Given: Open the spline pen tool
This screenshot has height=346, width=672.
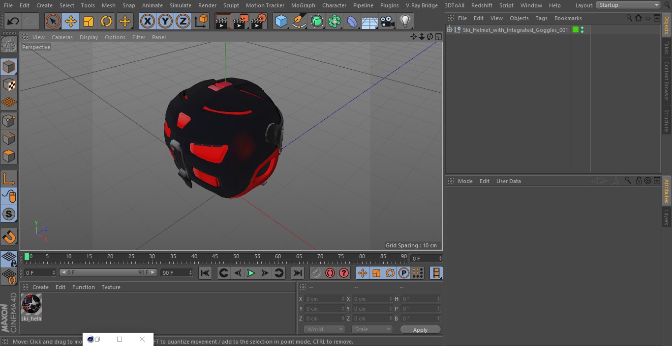Looking at the screenshot, I should pos(299,22).
